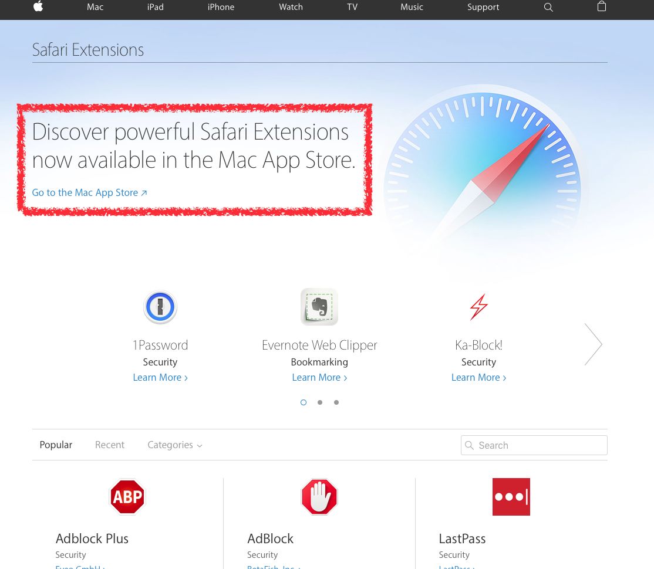The image size is (654, 569).
Task: Expand the Categories dropdown
Action: [174, 445]
